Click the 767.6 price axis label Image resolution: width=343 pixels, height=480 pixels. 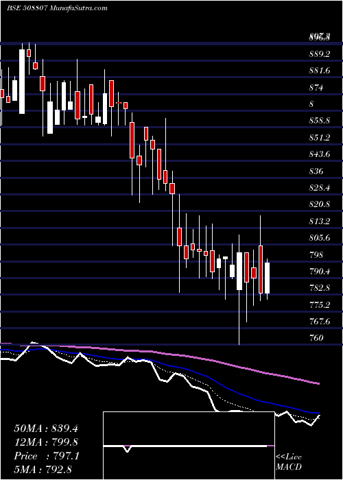pos(320,322)
